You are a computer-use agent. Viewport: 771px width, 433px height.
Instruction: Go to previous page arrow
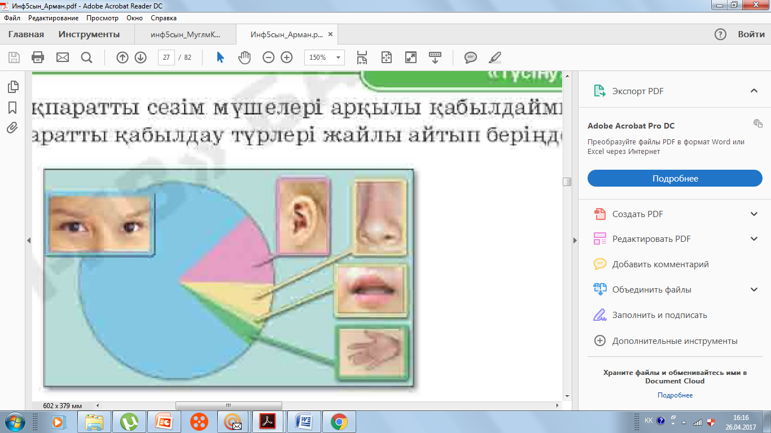click(x=122, y=58)
